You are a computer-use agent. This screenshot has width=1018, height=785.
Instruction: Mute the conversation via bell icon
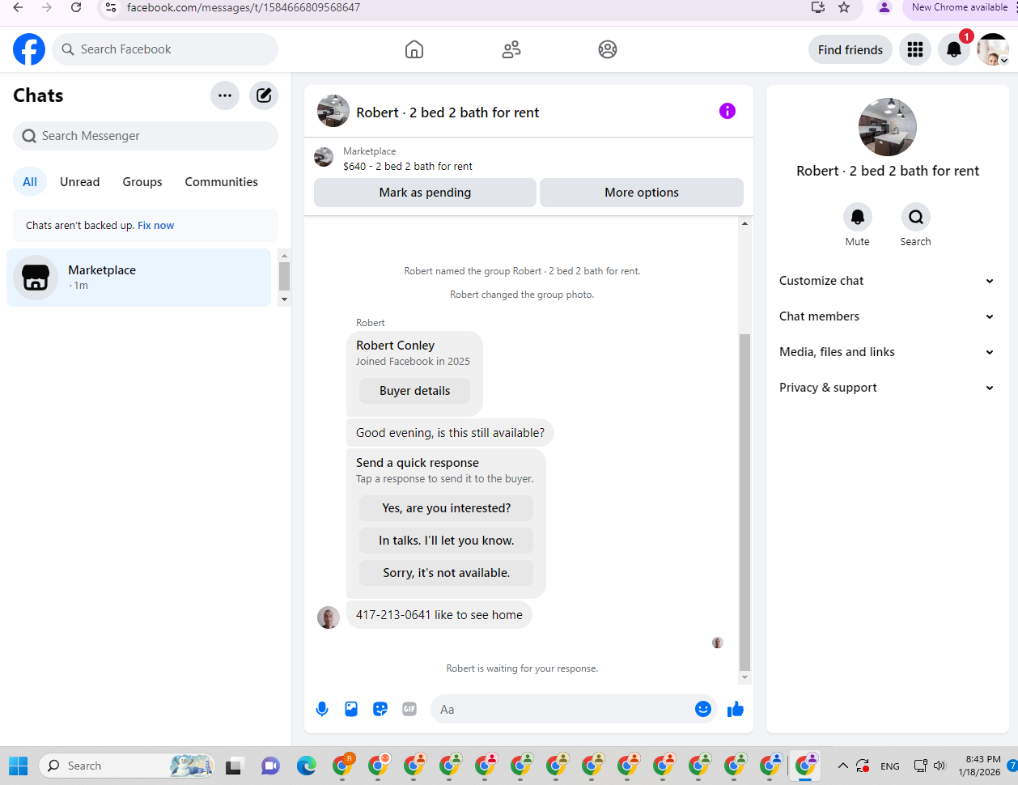tap(858, 217)
